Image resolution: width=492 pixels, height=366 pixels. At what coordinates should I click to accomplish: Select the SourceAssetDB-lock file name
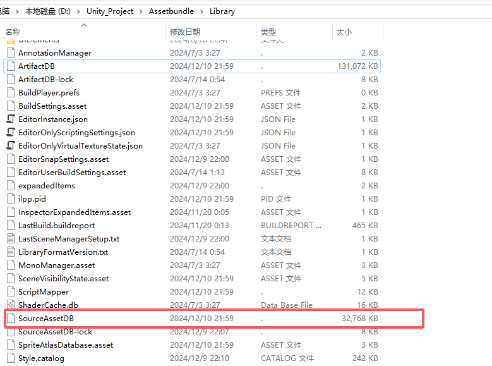click(55, 332)
